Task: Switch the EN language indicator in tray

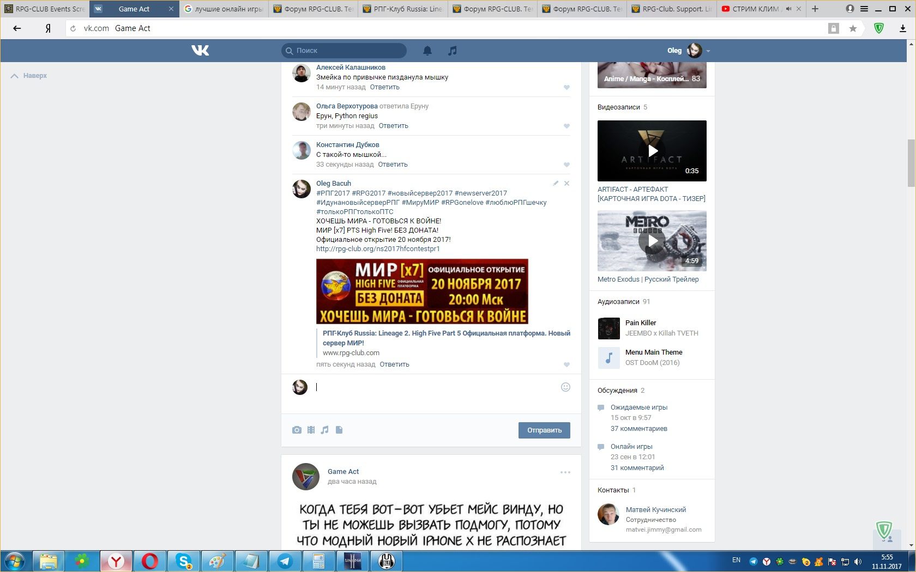Action: pyautogui.click(x=736, y=560)
